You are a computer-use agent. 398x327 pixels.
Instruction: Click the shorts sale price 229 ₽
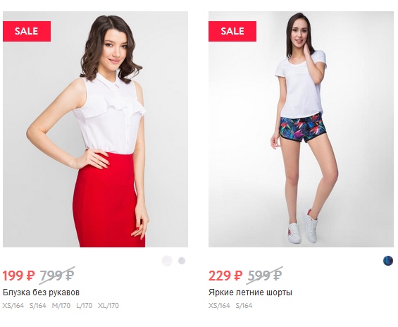(225, 276)
